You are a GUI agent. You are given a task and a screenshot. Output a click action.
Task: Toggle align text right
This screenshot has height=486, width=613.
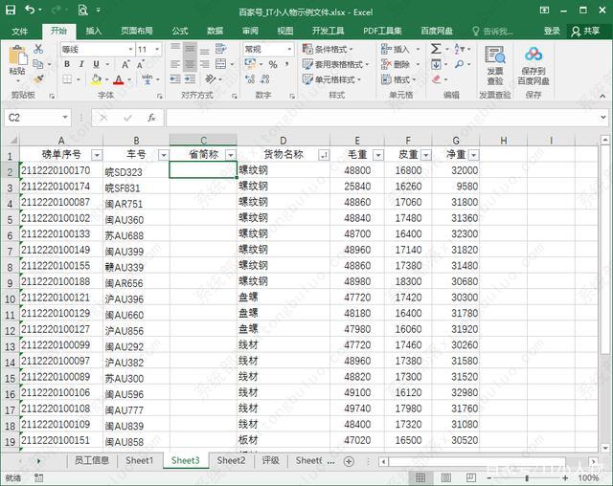click(204, 64)
